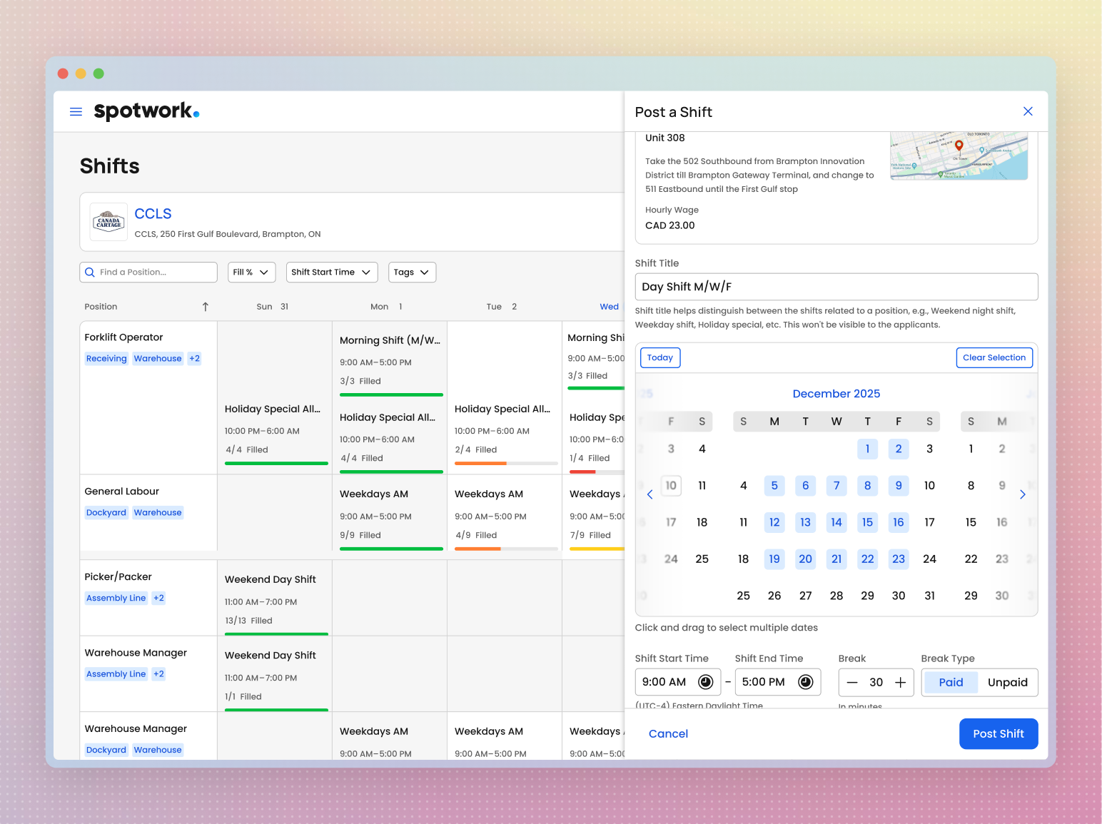The height and width of the screenshot is (824, 1102).
Task: Navigate to previous month with left calendar arrow
Action: 649,494
